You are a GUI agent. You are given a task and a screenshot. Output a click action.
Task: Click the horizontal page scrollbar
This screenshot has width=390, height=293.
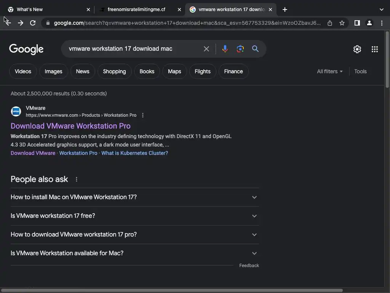tap(171, 290)
